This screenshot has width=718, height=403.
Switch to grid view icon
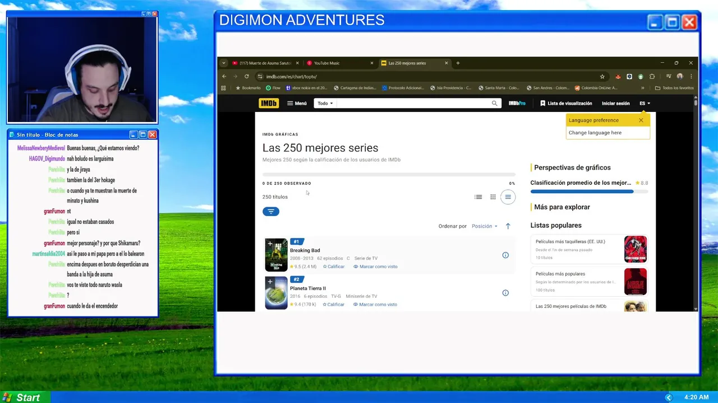(x=493, y=197)
